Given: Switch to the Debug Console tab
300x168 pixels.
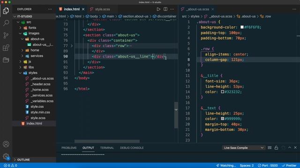Looking at the screenshot, I should pos(132,148).
